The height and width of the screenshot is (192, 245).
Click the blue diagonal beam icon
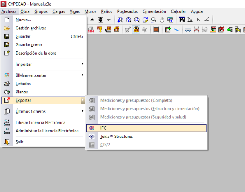pos(176,29)
